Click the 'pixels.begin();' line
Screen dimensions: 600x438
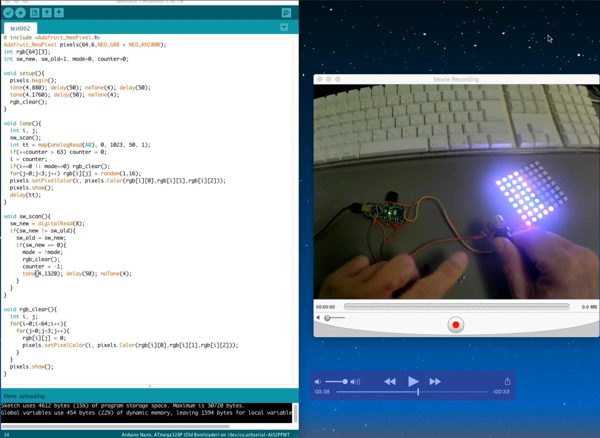(x=33, y=81)
